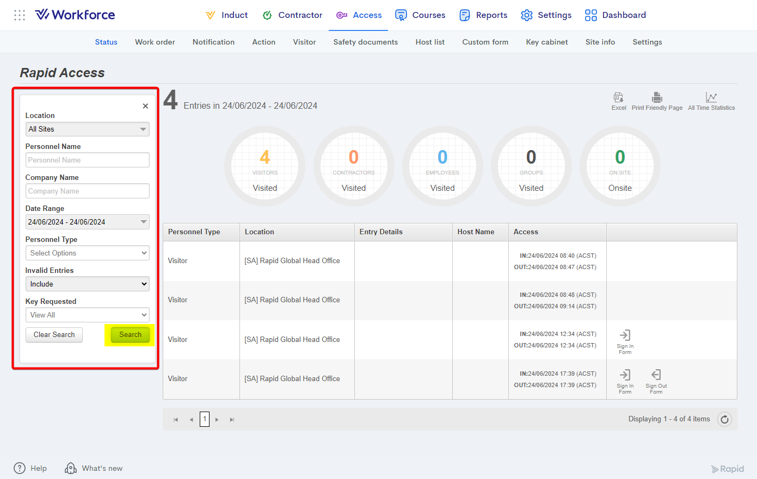Click 'Displaying 1 - 4 of 4 items' text

point(669,419)
